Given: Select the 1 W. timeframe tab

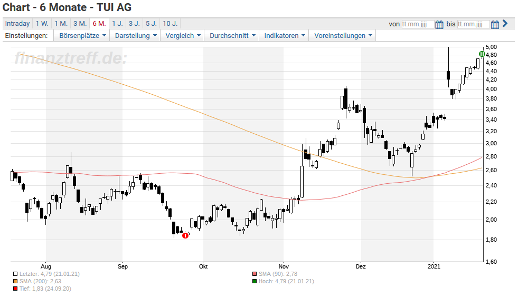Looking at the screenshot, I should [42, 24].
